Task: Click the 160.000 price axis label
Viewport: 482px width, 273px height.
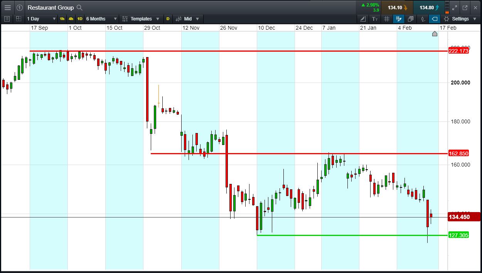Action: click(x=460, y=165)
